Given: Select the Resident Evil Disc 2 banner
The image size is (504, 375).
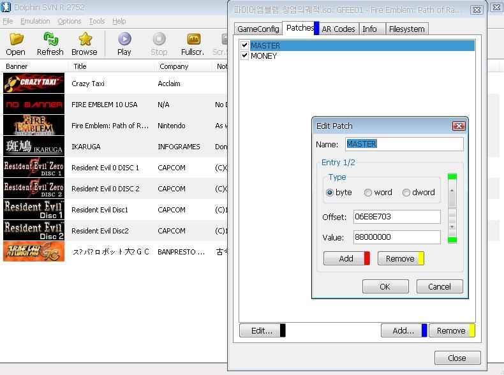Looking at the screenshot, I should (x=34, y=230).
